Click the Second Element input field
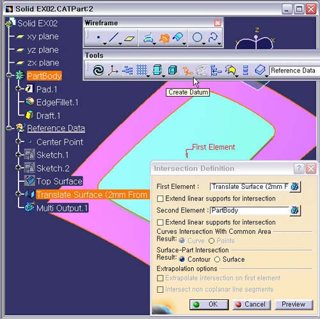The height and width of the screenshot is (319, 320). (x=249, y=211)
